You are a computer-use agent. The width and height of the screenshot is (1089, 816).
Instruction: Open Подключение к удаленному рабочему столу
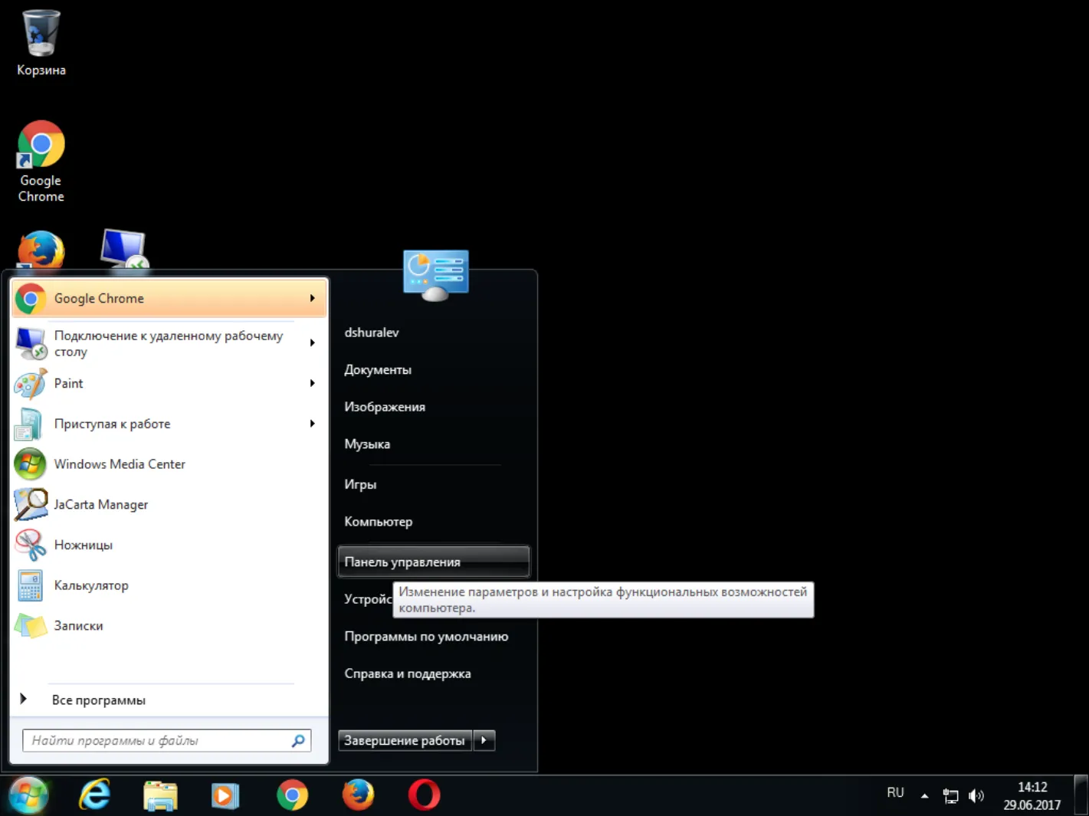pos(169,343)
